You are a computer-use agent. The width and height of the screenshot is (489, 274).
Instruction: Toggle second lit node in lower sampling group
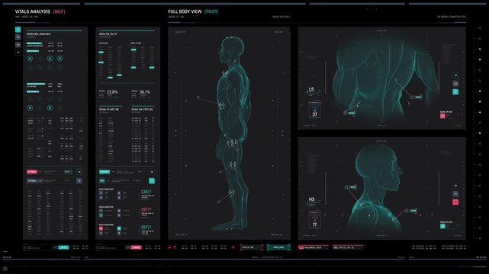[50, 108]
